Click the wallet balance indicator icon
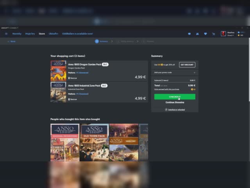The image size is (250, 188). tap(239, 32)
